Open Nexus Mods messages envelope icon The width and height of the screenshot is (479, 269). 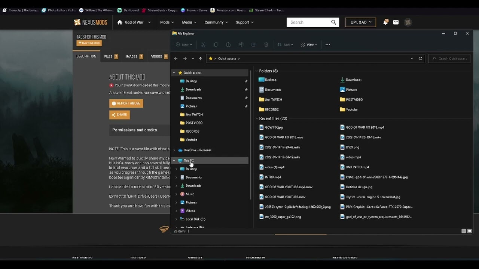(396, 22)
